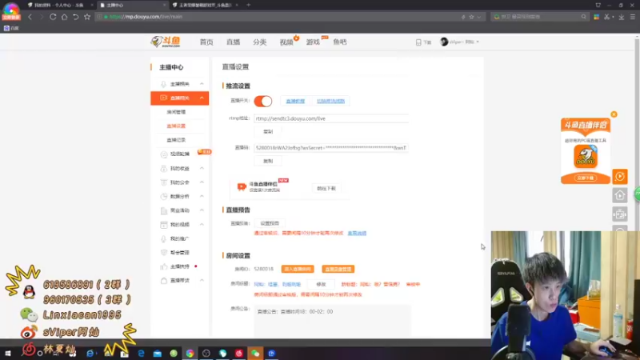Expand the 商业活动 sidebar chevron
This screenshot has height=360, width=640.
(x=202, y=210)
